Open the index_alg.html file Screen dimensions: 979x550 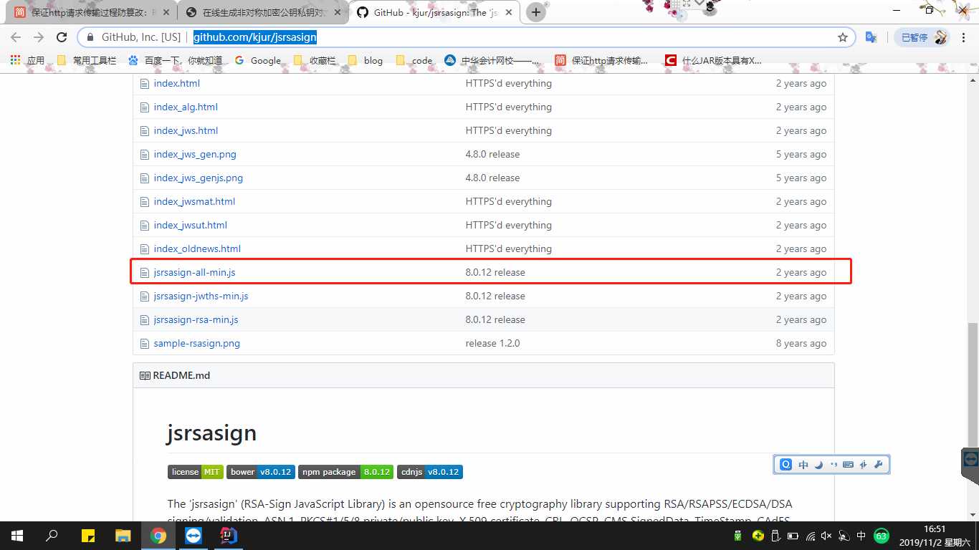(x=186, y=107)
